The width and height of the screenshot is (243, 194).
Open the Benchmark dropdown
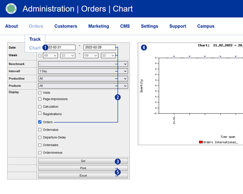(x=83, y=64)
